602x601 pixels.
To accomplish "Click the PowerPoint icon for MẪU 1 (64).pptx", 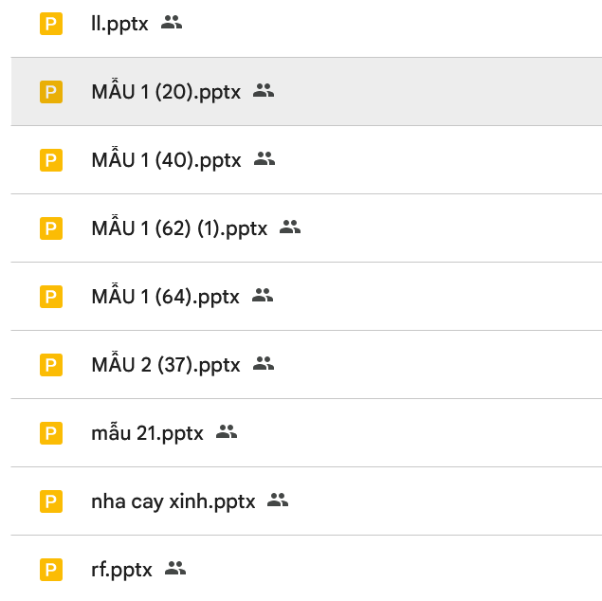I will (x=50, y=297).
